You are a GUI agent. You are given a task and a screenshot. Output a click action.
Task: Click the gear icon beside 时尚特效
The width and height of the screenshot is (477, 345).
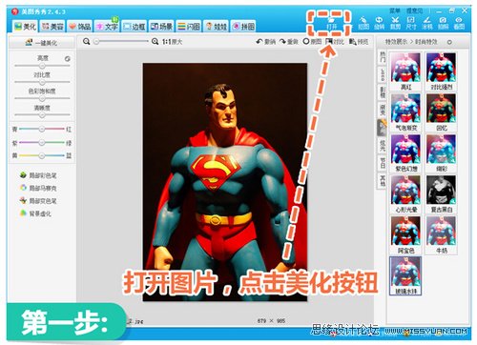449,42
